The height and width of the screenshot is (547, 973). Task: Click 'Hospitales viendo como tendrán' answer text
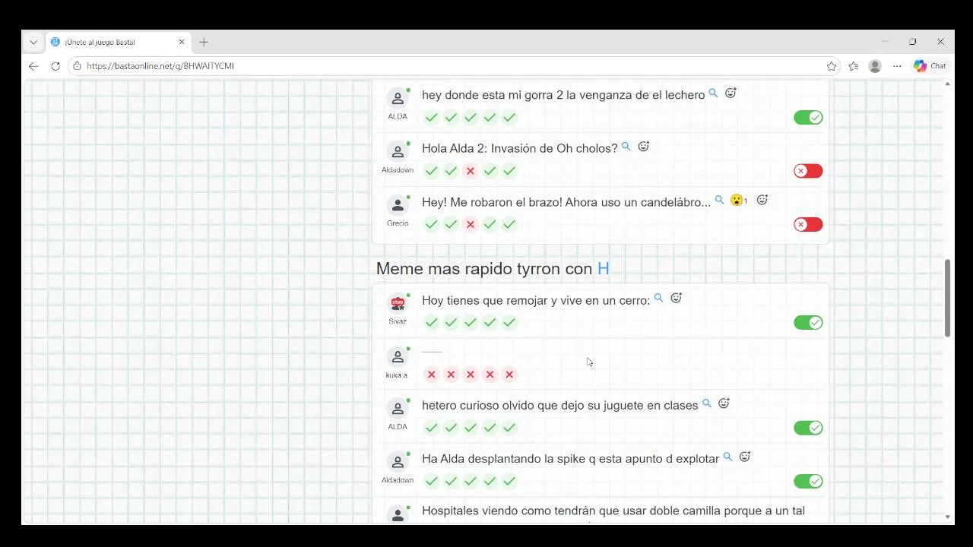click(613, 511)
